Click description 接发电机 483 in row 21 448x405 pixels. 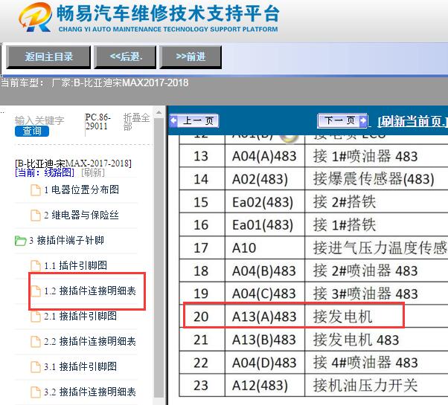pyautogui.click(x=356, y=340)
